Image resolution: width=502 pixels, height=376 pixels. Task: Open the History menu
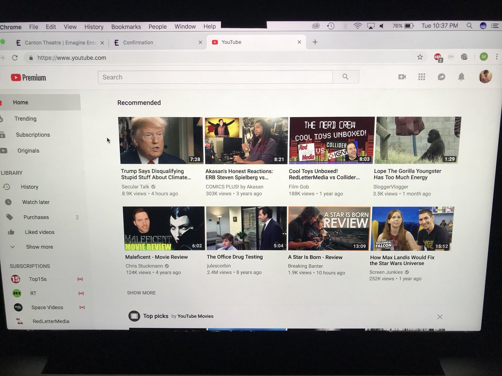(x=94, y=27)
